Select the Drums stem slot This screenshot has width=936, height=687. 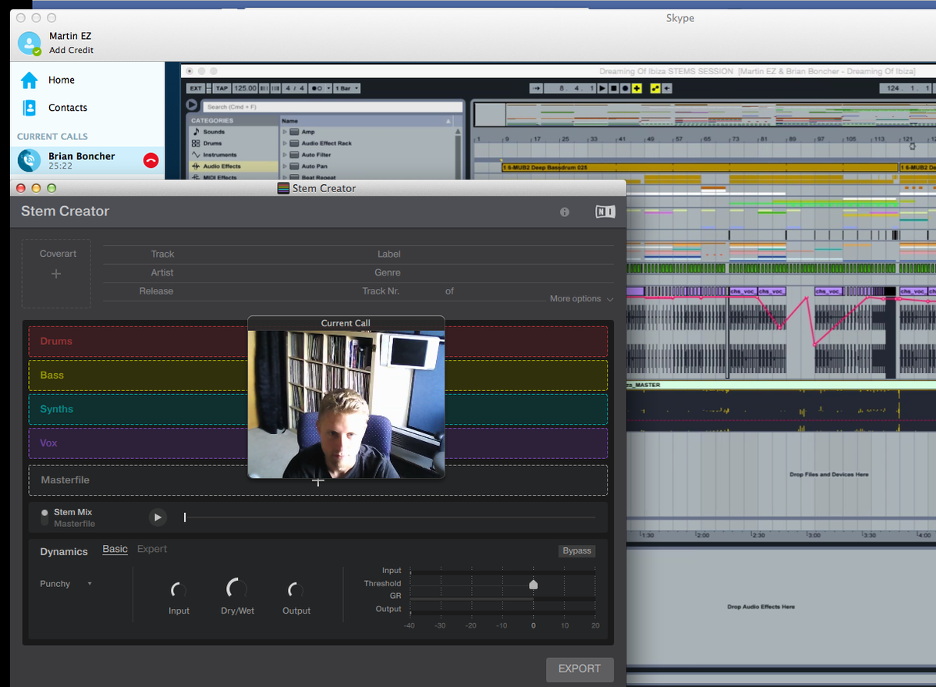click(318, 341)
